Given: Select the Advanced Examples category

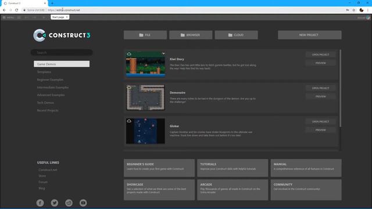Looking at the screenshot, I should [x=51, y=95].
